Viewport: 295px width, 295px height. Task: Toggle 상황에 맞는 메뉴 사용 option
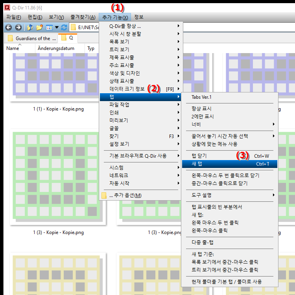(x=230, y=144)
